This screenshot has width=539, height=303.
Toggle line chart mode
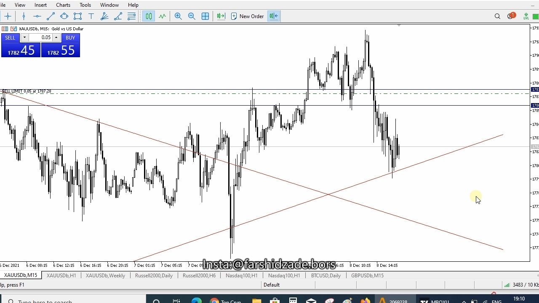[162, 16]
